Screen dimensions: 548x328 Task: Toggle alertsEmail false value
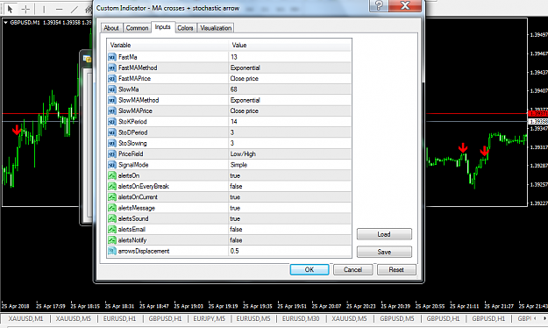point(289,230)
